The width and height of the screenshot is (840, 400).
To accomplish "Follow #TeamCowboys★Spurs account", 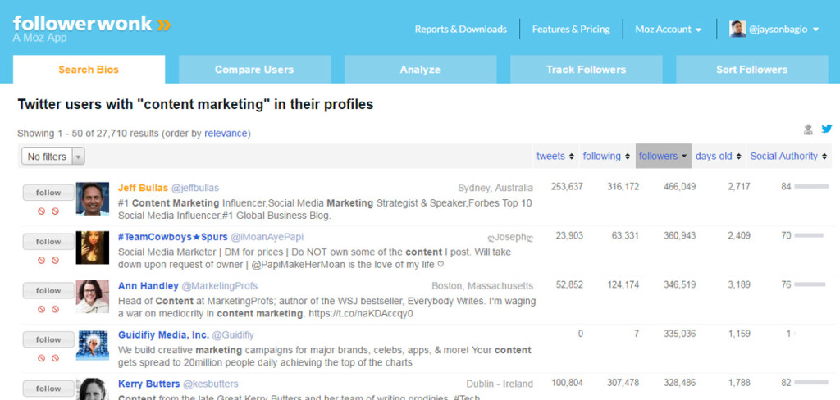I will point(48,242).
